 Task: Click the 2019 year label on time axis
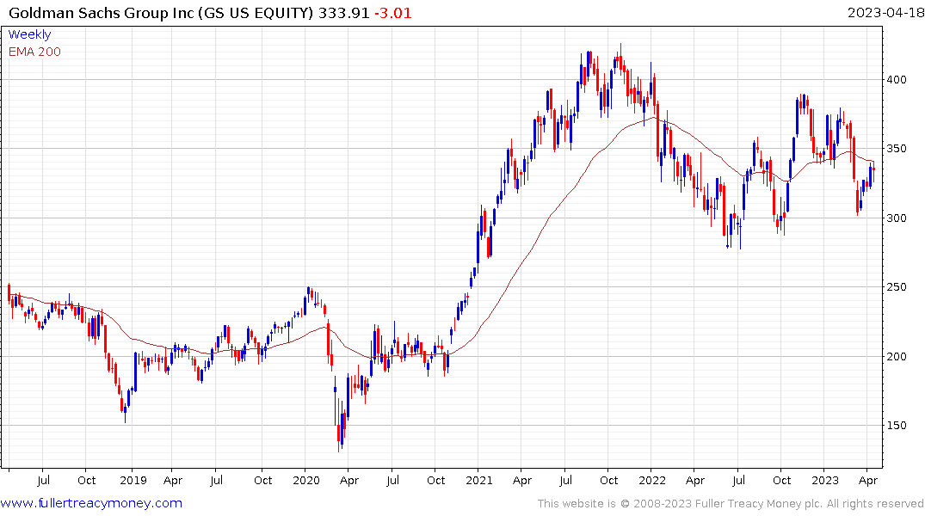[133, 480]
